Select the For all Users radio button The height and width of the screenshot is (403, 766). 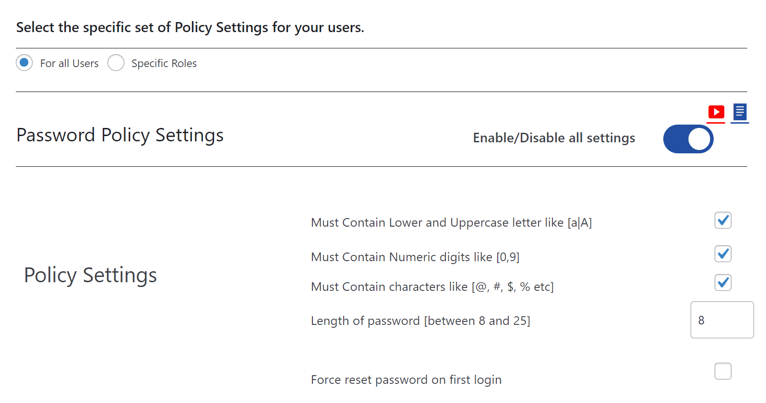click(x=24, y=63)
